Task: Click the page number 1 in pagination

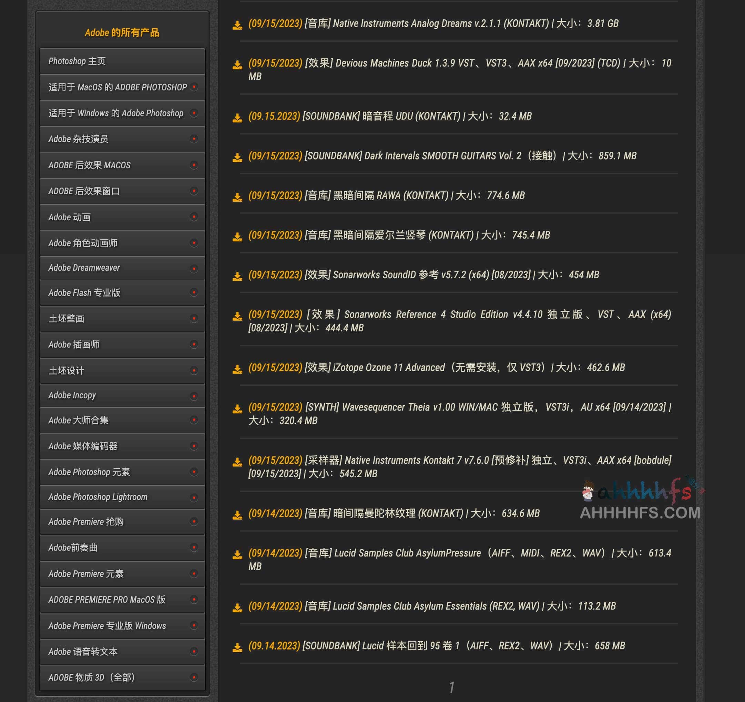Action: point(451,688)
